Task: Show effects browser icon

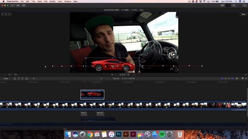Action: (243, 78)
